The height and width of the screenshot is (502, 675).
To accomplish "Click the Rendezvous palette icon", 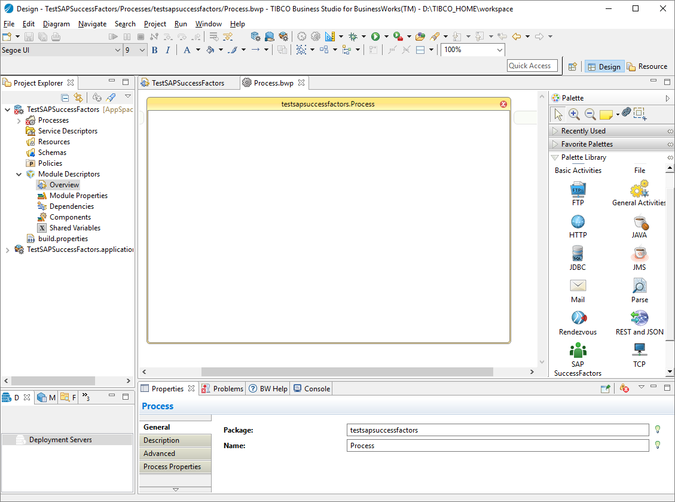I will pyautogui.click(x=578, y=320).
